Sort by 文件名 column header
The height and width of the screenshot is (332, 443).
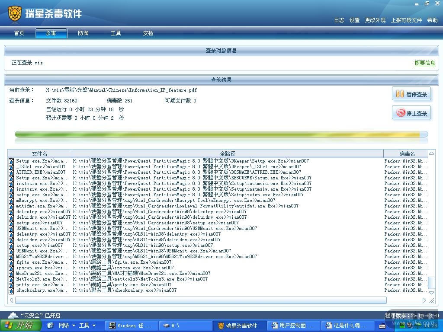click(x=39, y=153)
